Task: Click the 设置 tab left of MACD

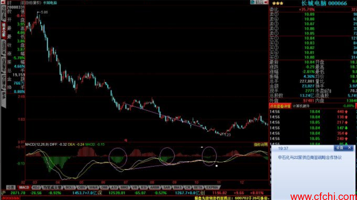Action: [11, 187]
